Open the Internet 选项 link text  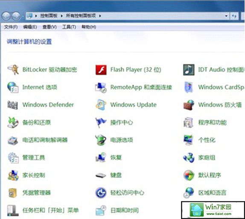coord(40,87)
